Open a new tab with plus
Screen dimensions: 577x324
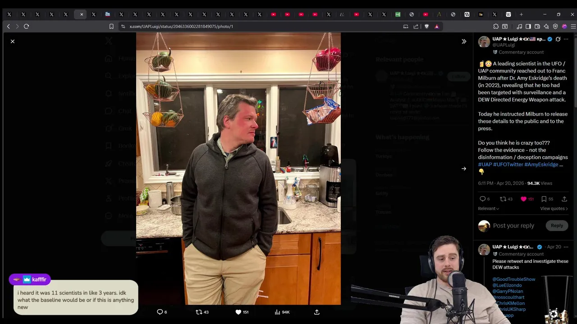pyautogui.click(x=521, y=14)
